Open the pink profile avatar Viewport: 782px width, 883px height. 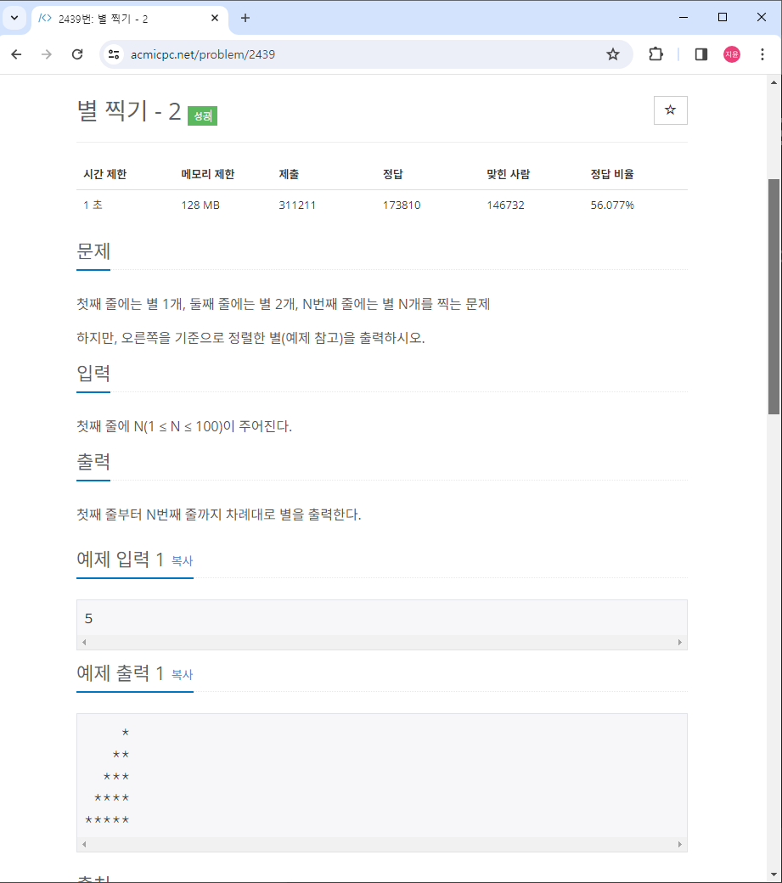pyautogui.click(x=731, y=54)
